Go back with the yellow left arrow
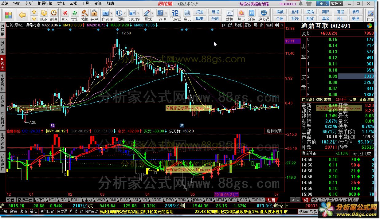Image resolution: width=380 pixels, height=219 pixels. pos(22,15)
